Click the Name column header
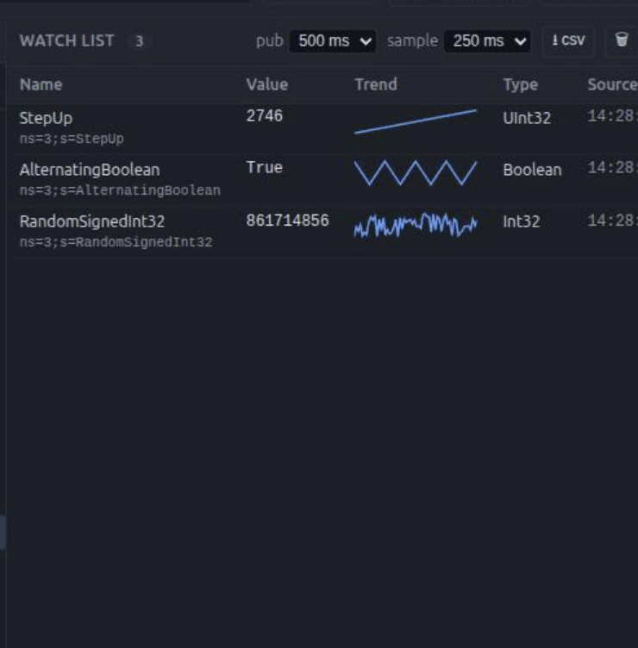This screenshot has width=638, height=648. pyautogui.click(x=41, y=84)
